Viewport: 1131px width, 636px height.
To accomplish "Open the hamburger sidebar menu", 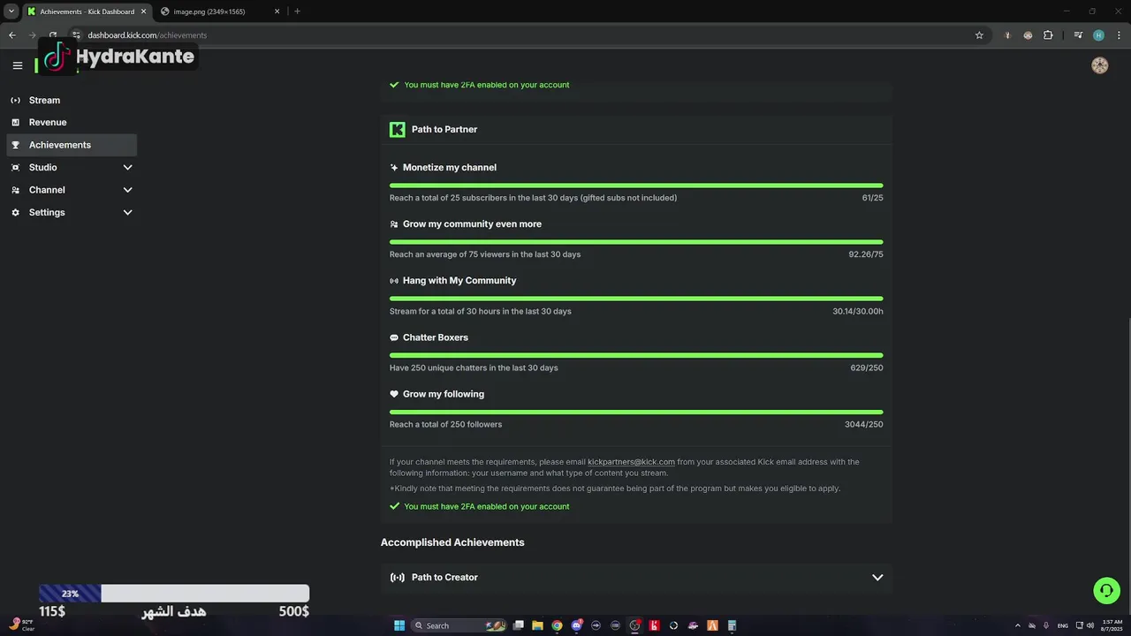I will tap(18, 65).
